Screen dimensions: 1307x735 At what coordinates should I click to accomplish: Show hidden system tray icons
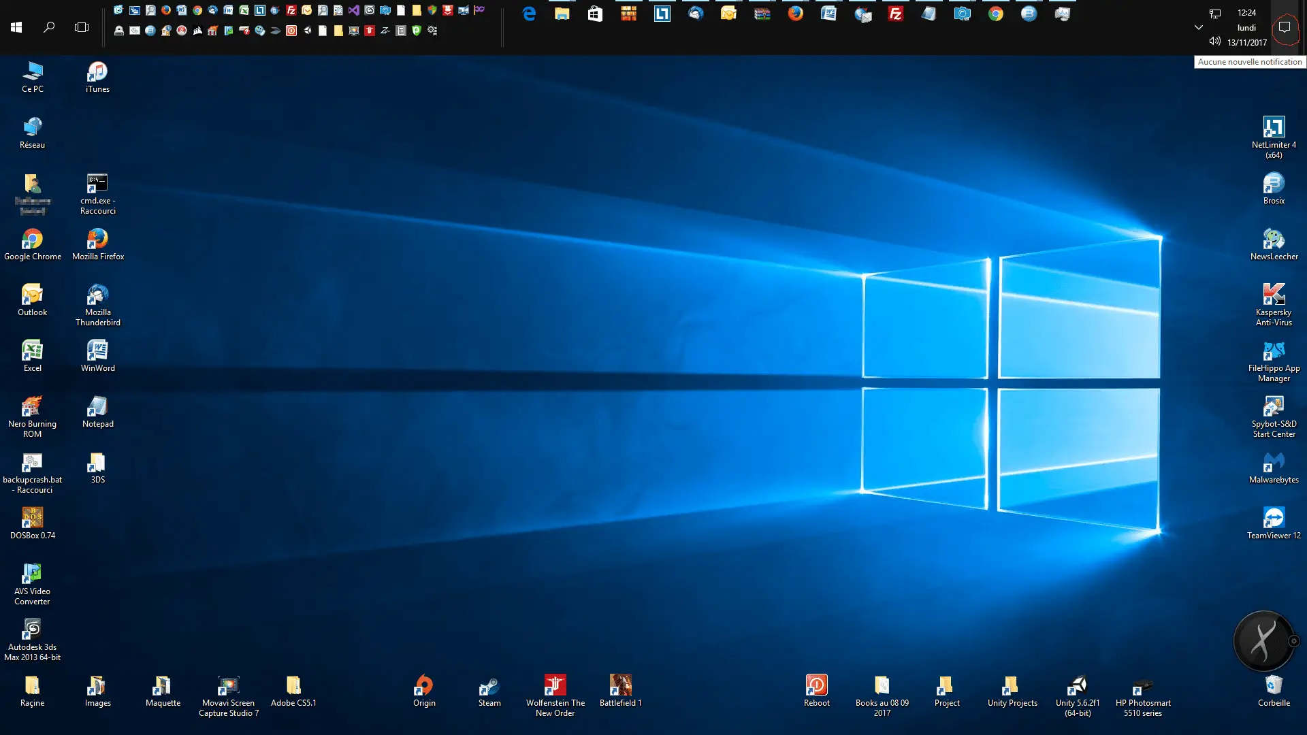point(1199,27)
